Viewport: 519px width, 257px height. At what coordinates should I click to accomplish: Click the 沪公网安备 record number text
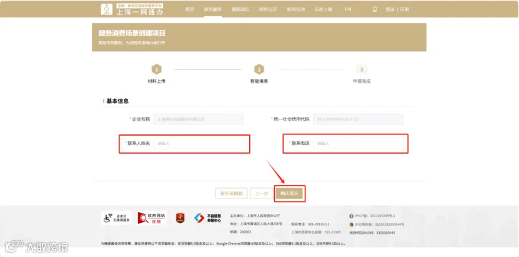point(379,225)
